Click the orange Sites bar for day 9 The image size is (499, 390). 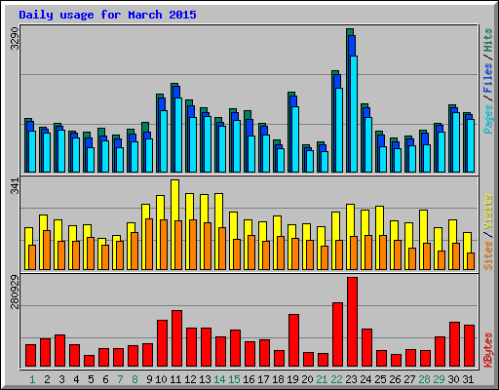(149, 244)
